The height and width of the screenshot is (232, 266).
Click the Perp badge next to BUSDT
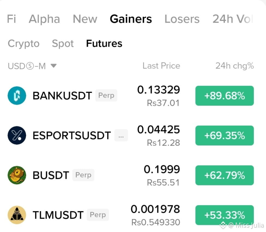pos(83,175)
